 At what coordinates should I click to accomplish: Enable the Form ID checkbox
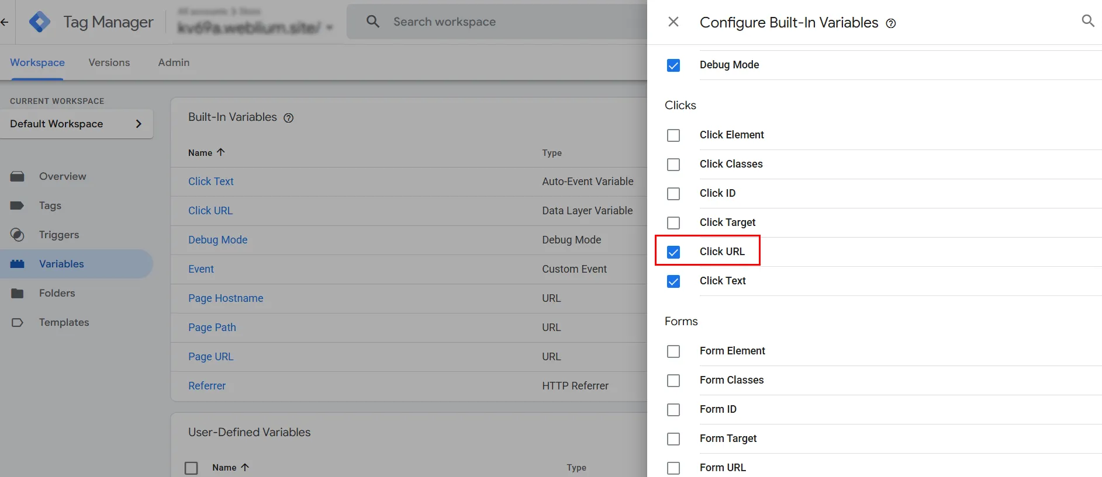(x=673, y=410)
